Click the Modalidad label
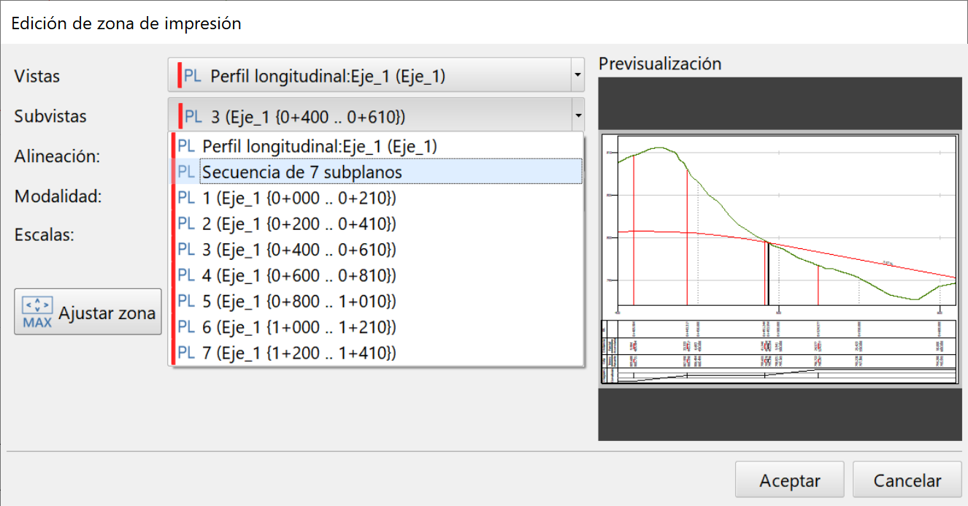The width and height of the screenshot is (968, 506). (57, 196)
